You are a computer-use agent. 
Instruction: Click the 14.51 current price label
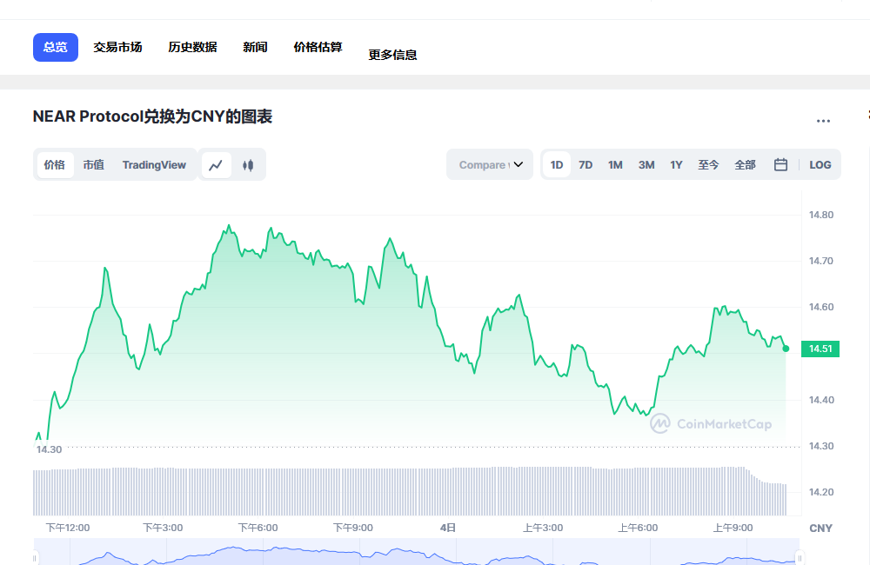coord(820,349)
